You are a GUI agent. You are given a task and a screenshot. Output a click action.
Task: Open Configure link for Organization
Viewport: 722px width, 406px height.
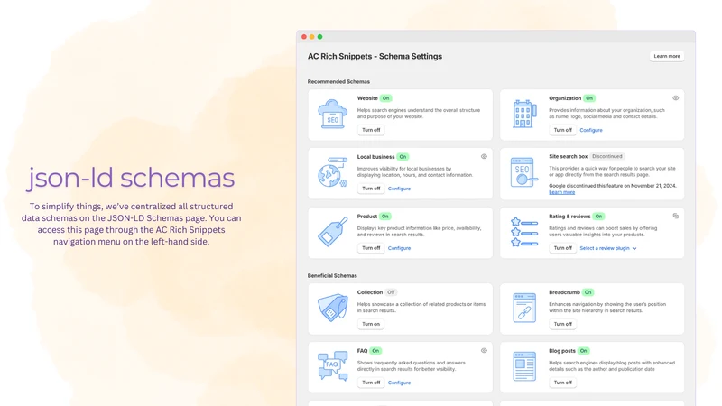pyautogui.click(x=591, y=130)
